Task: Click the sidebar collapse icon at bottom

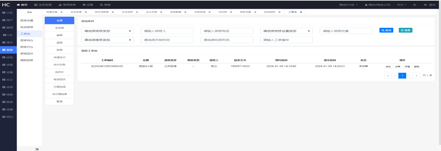Action: coord(37,149)
